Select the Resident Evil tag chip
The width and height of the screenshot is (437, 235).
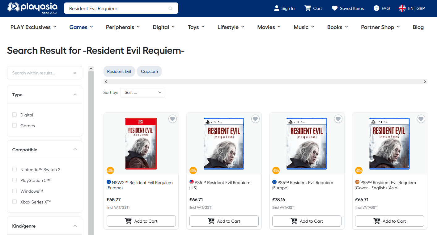pos(119,71)
